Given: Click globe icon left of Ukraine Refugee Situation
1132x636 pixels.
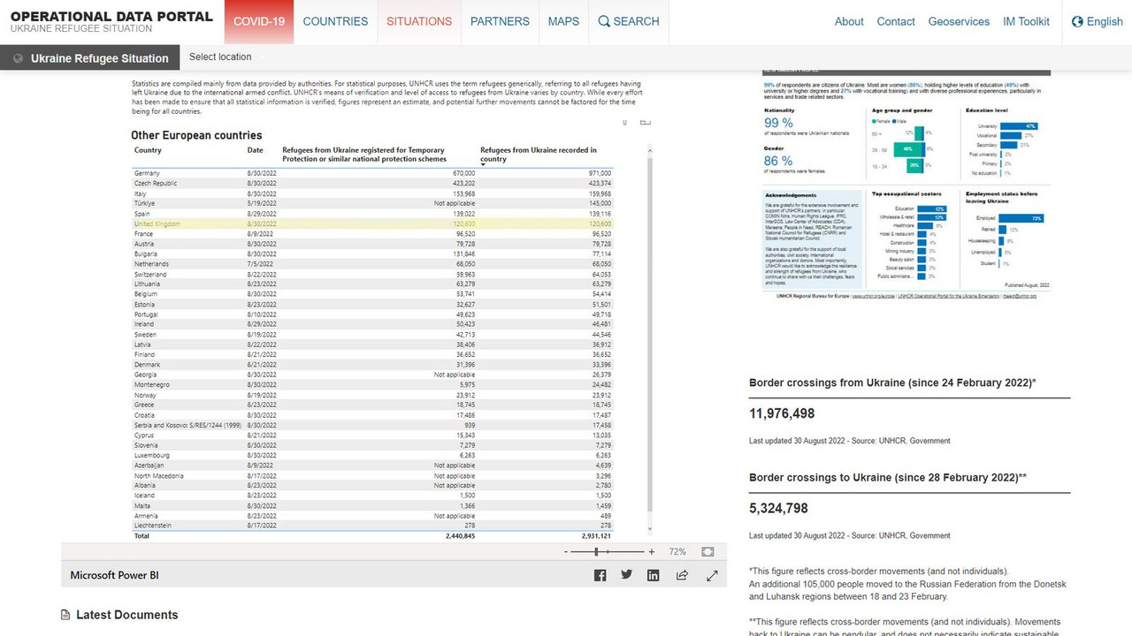Looking at the screenshot, I should point(17,58).
